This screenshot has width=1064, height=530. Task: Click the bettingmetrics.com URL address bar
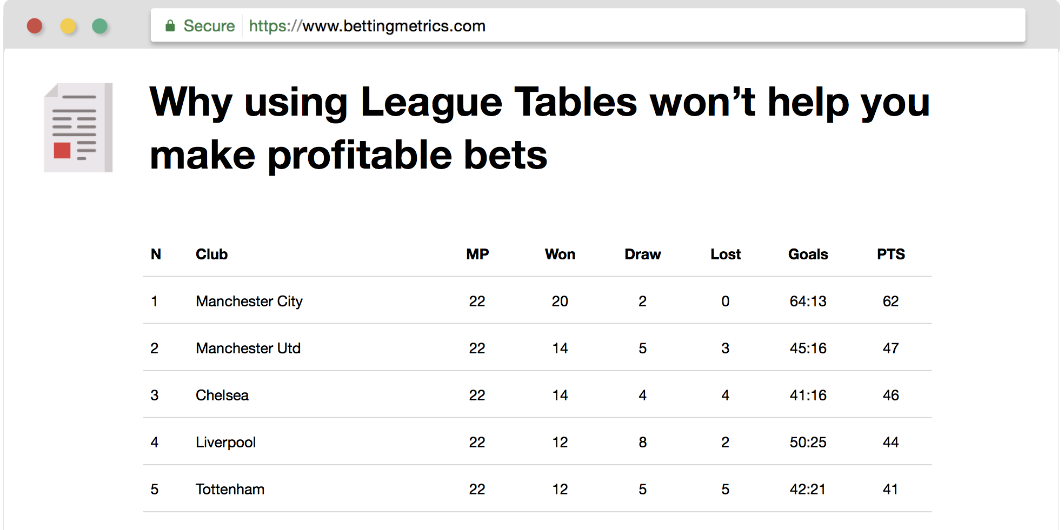588,25
